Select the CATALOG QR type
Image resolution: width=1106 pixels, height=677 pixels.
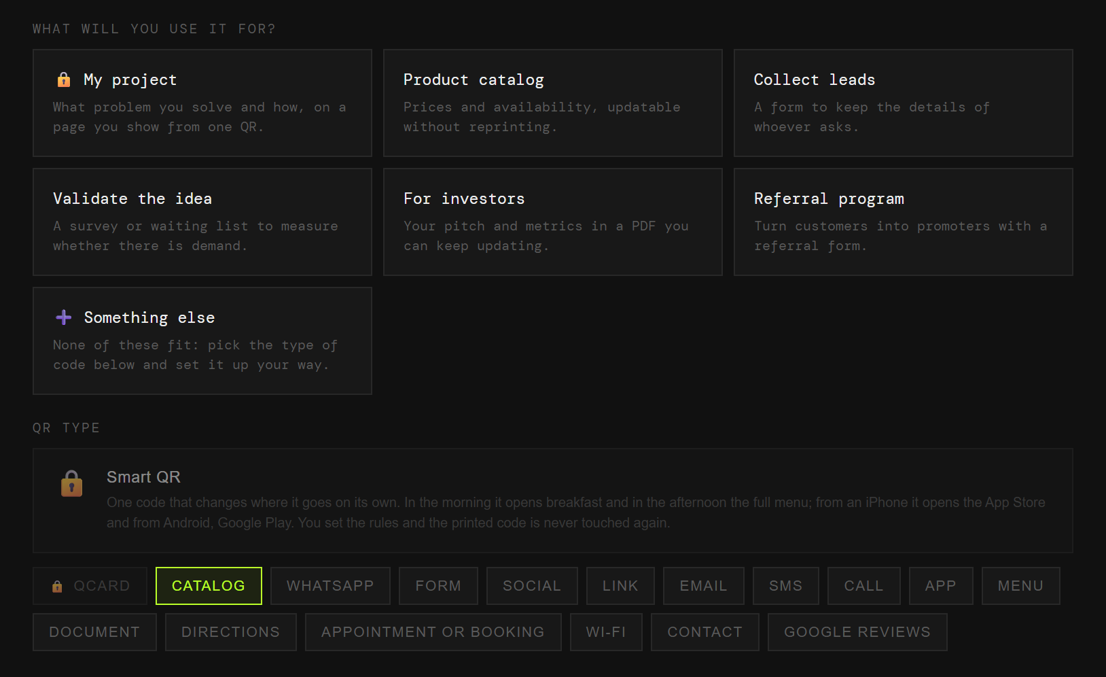click(x=209, y=586)
